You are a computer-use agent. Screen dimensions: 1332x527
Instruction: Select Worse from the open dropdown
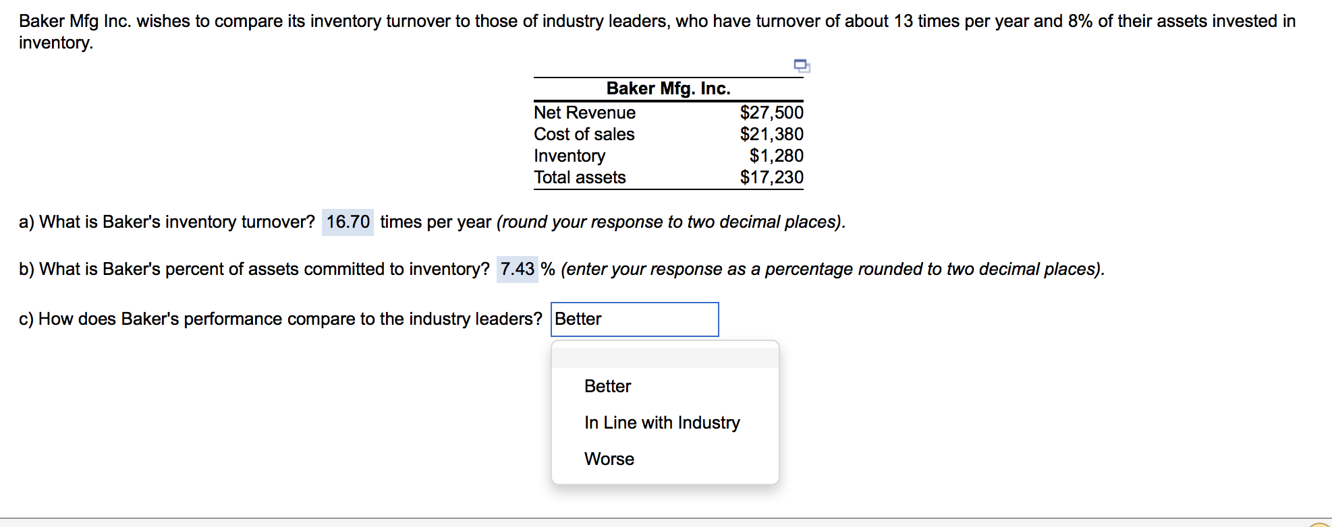click(608, 459)
